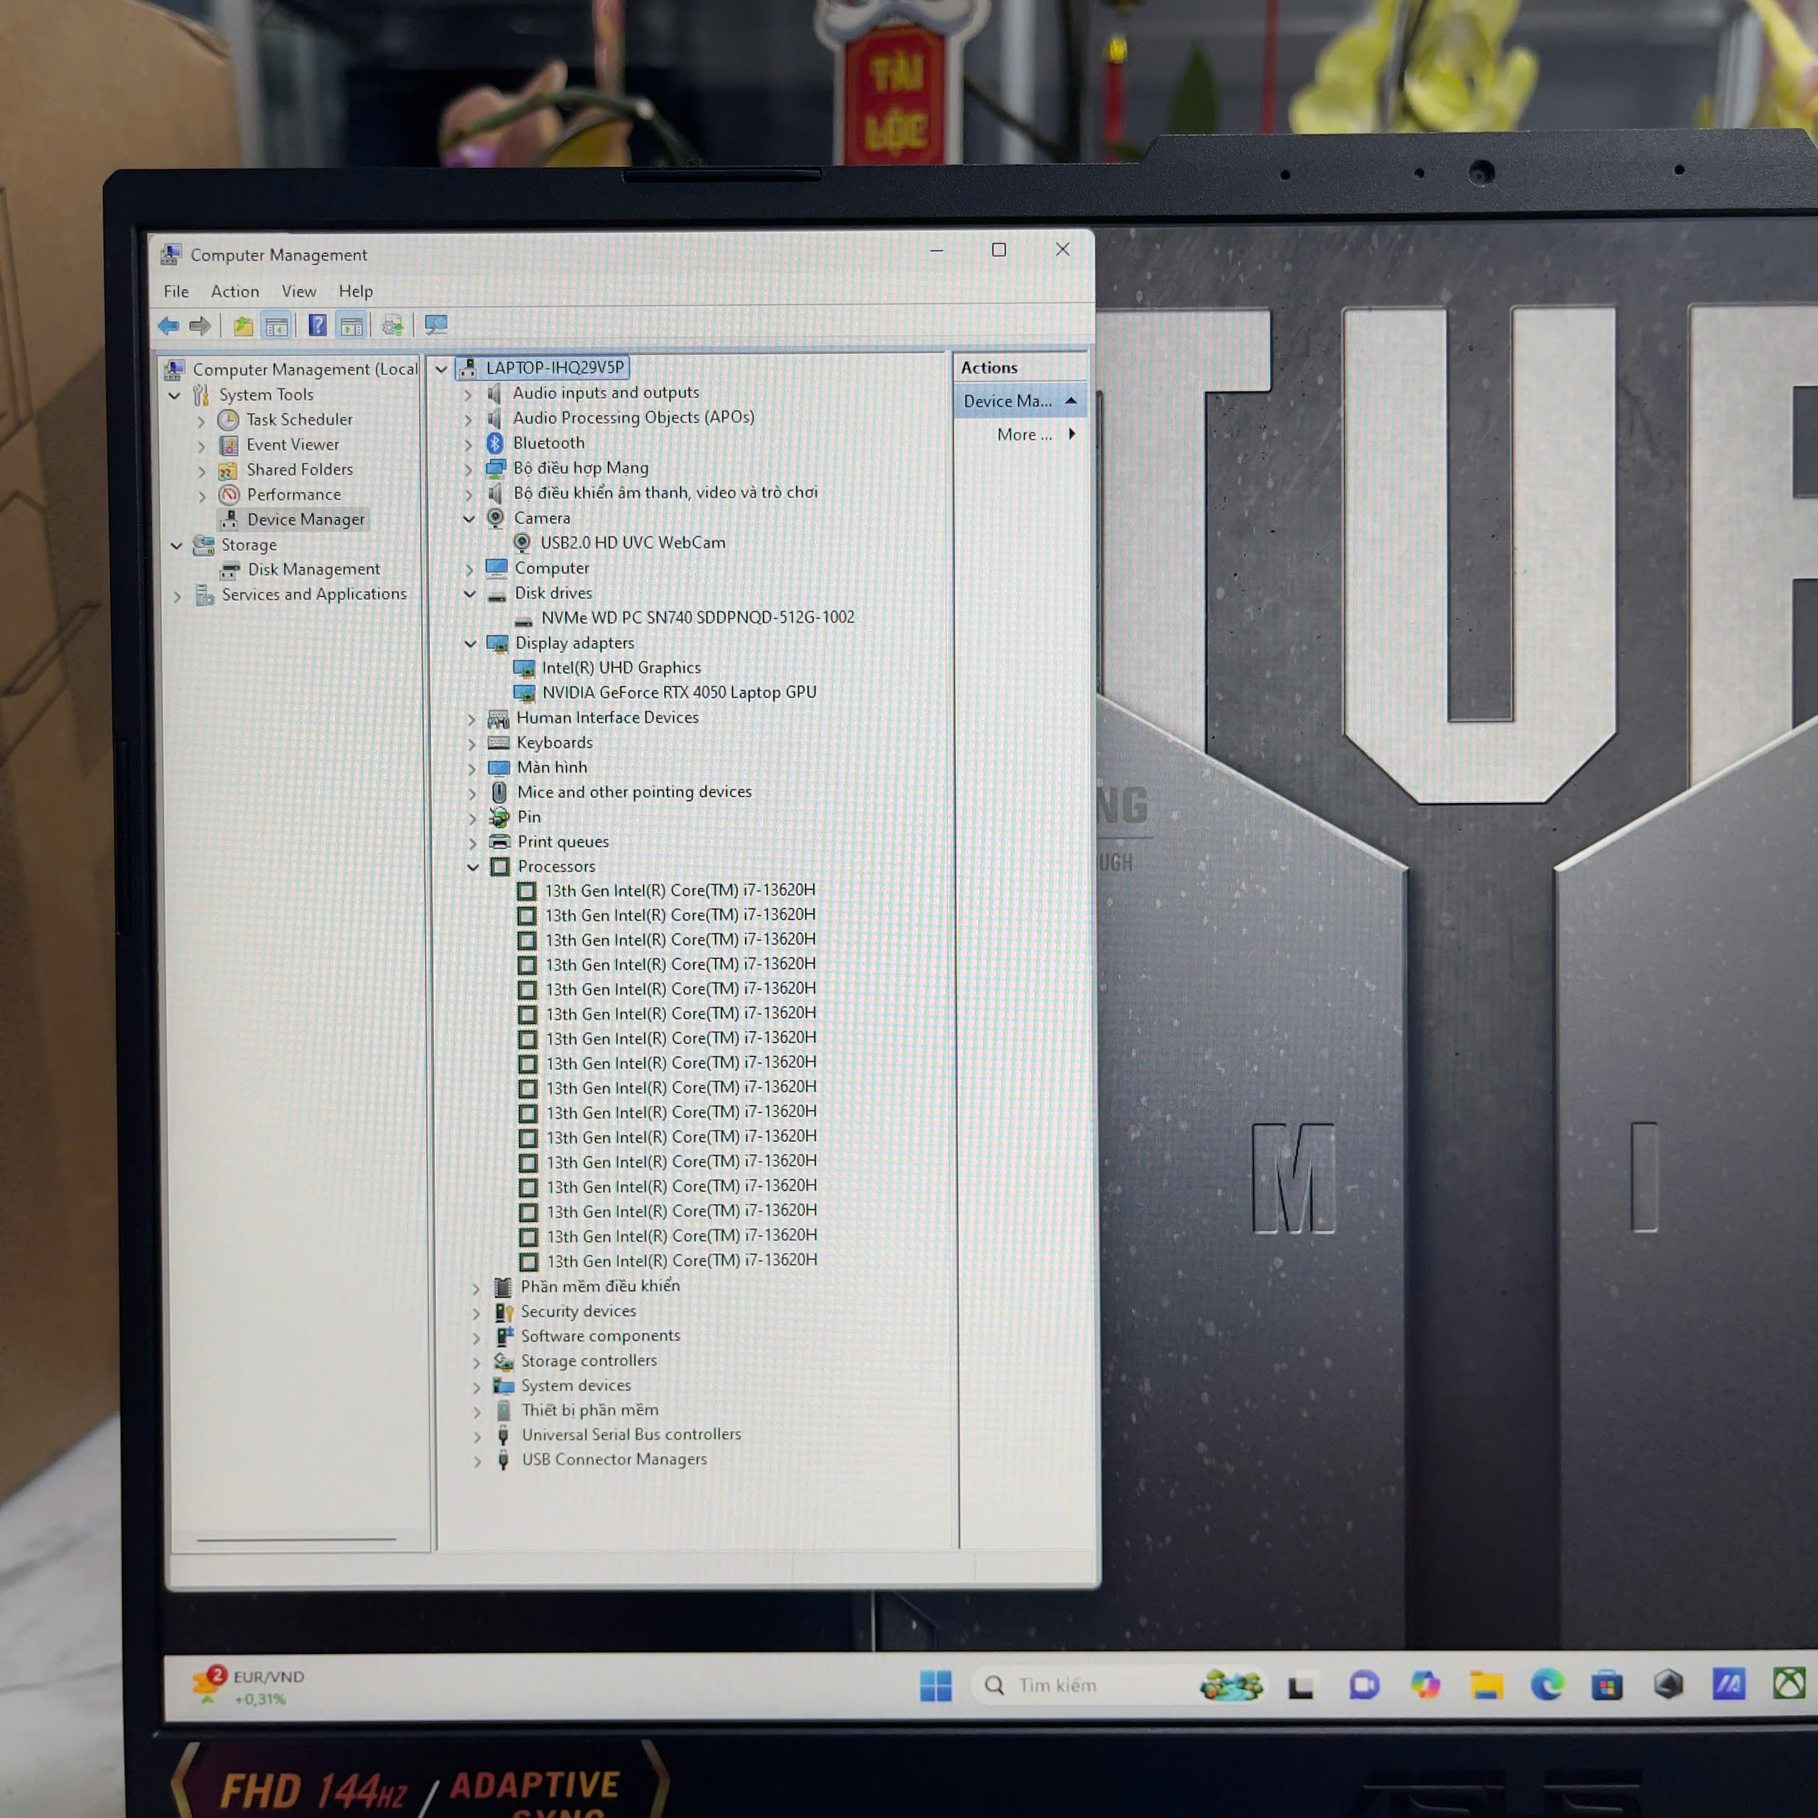Click the Bluetooth icon in the device list
The width and height of the screenshot is (1818, 1818).
495,442
